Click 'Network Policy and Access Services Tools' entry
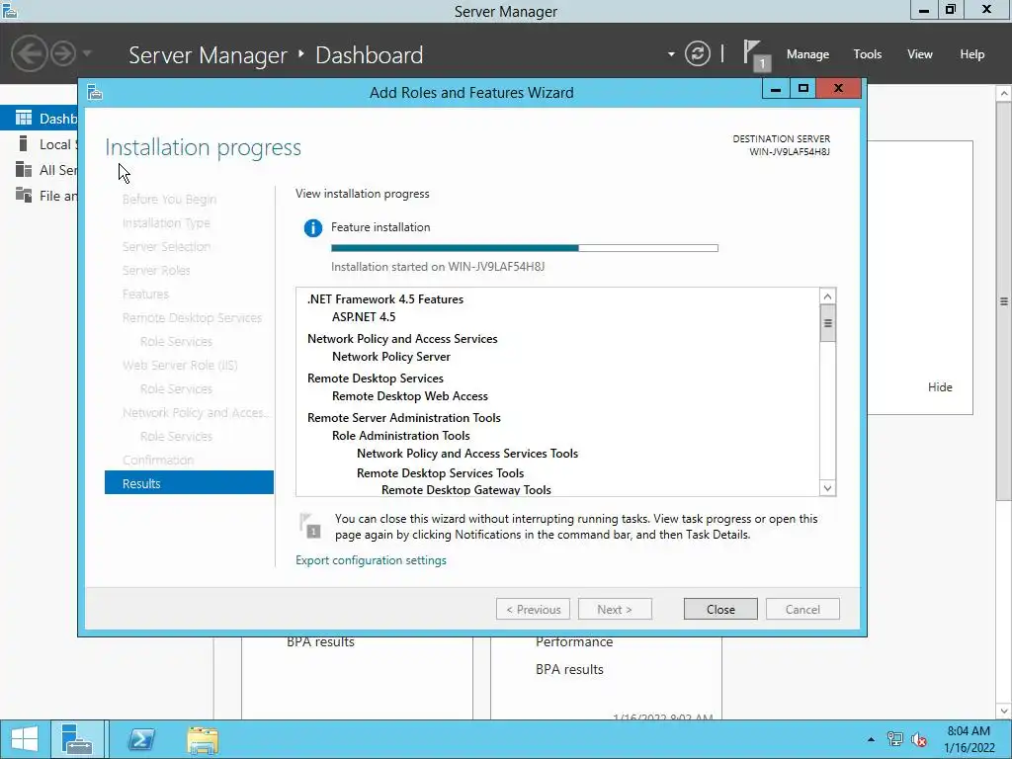The width and height of the screenshot is (1012, 759). (467, 453)
